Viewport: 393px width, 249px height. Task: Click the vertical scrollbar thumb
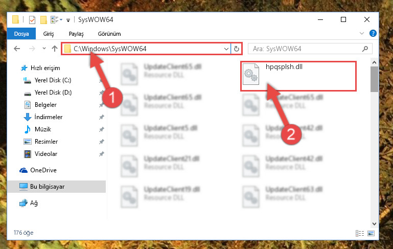coord(374,79)
